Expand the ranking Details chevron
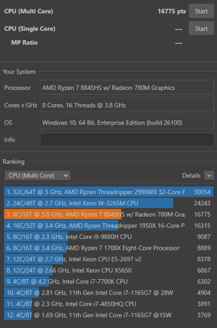Screen dimensions: 217x328 tap(208, 175)
